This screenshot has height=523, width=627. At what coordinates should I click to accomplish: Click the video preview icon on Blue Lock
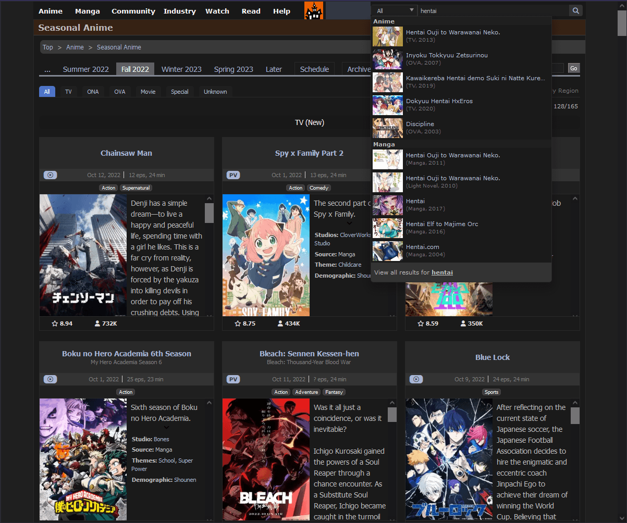click(416, 379)
